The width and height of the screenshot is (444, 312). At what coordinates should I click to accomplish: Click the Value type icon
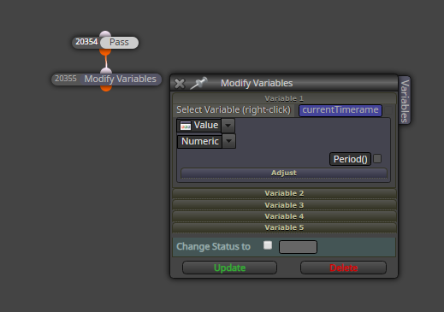[x=186, y=126]
